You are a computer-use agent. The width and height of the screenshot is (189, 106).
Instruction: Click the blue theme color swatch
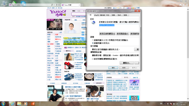pos(127,8)
